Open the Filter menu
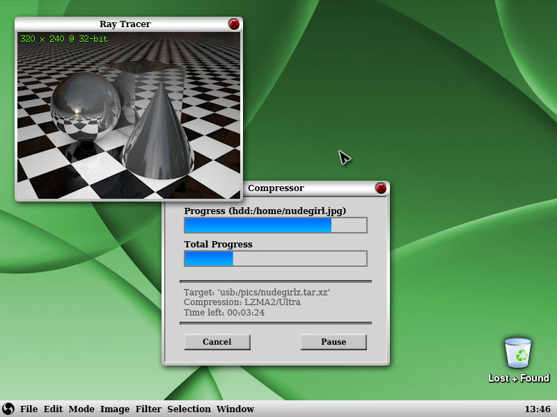Viewport: 557px width, 417px height. pos(148,409)
